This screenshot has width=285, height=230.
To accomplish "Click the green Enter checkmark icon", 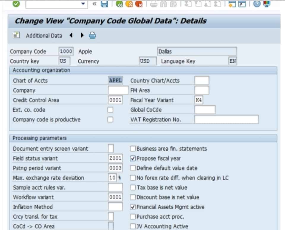I will click(x=16, y=4).
